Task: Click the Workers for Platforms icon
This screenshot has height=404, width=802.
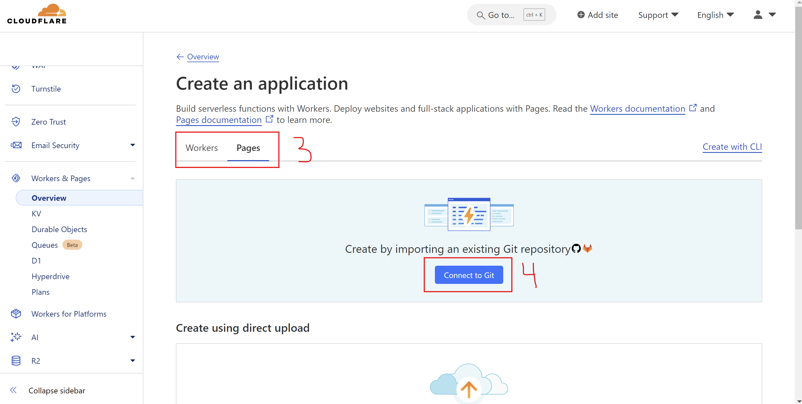Action: click(16, 314)
